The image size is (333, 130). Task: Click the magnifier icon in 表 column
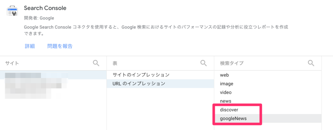click(x=204, y=63)
